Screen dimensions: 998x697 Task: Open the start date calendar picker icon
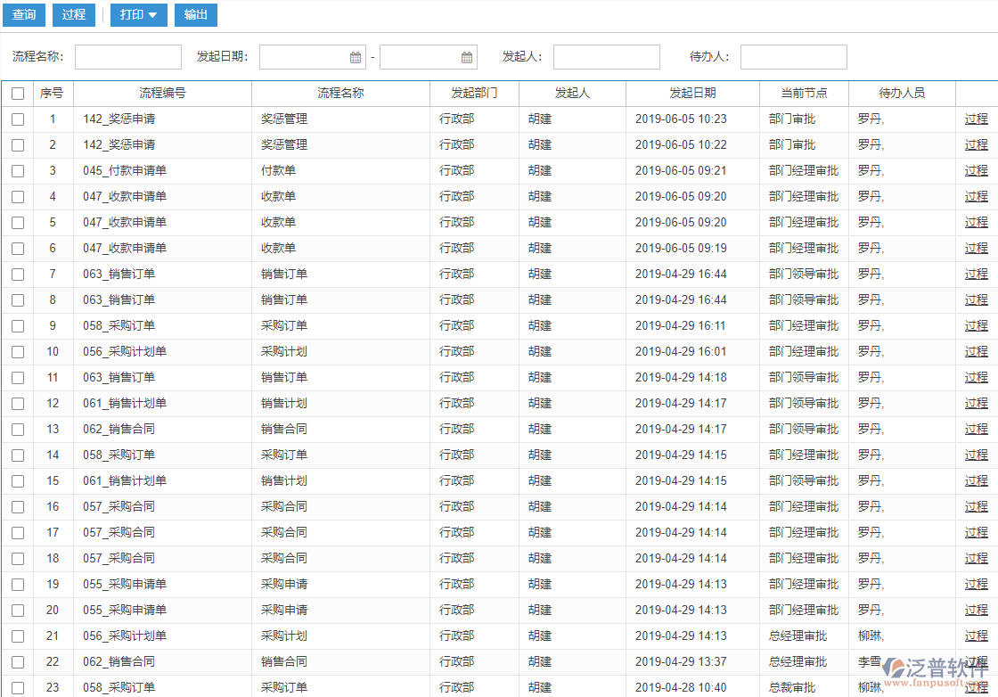tap(356, 57)
